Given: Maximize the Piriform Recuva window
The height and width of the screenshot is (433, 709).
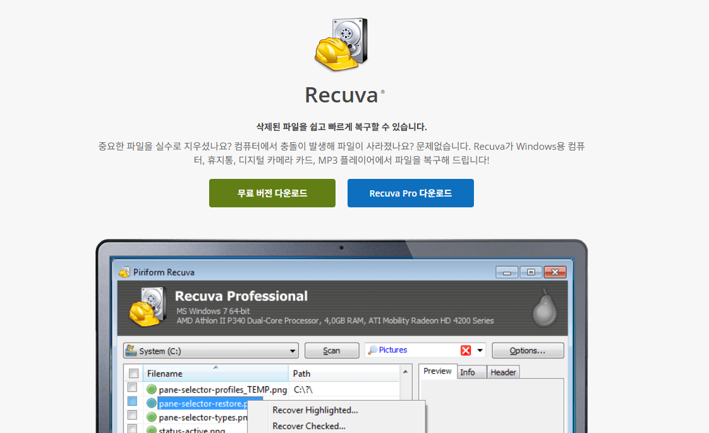Looking at the screenshot, I should click(x=531, y=272).
